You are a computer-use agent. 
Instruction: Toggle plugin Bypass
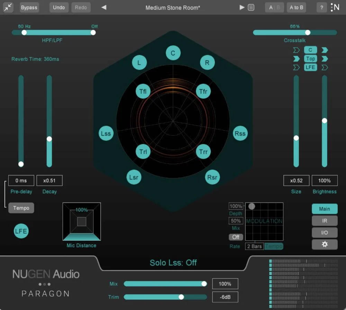[x=29, y=7]
